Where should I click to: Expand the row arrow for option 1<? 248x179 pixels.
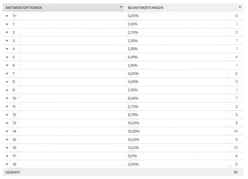(x=7, y=16)
